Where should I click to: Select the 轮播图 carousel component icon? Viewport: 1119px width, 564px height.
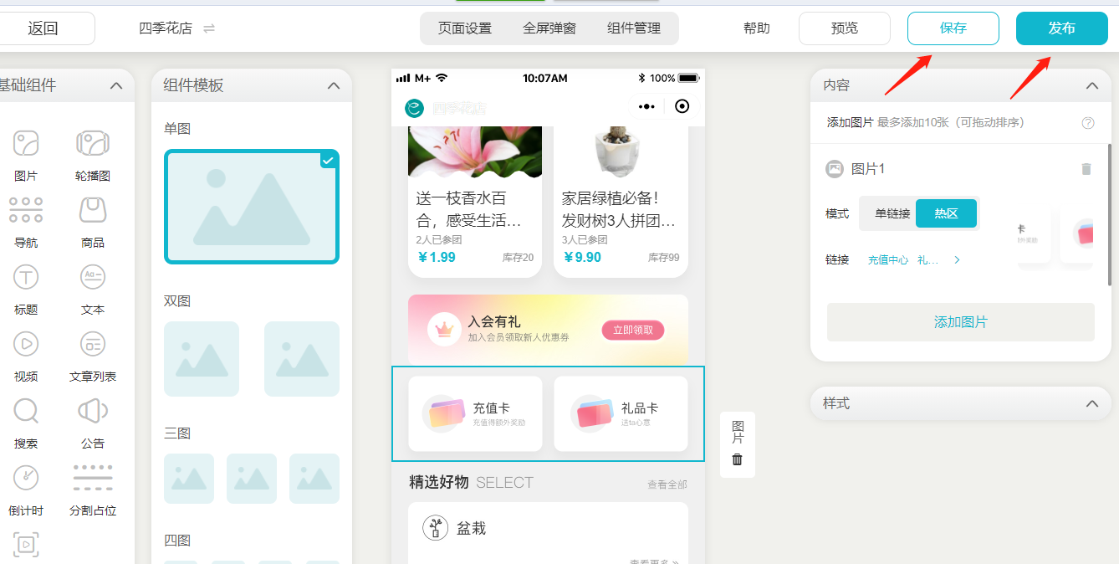[x=93, y=144]
